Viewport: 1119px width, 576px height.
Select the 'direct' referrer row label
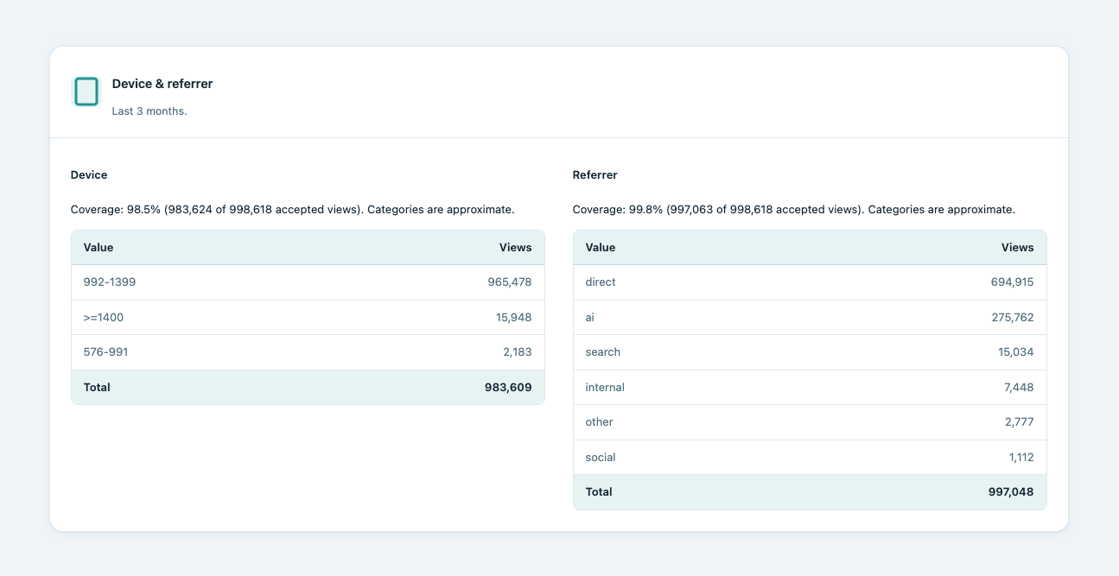pyautogui.click(x=601, y=282)
